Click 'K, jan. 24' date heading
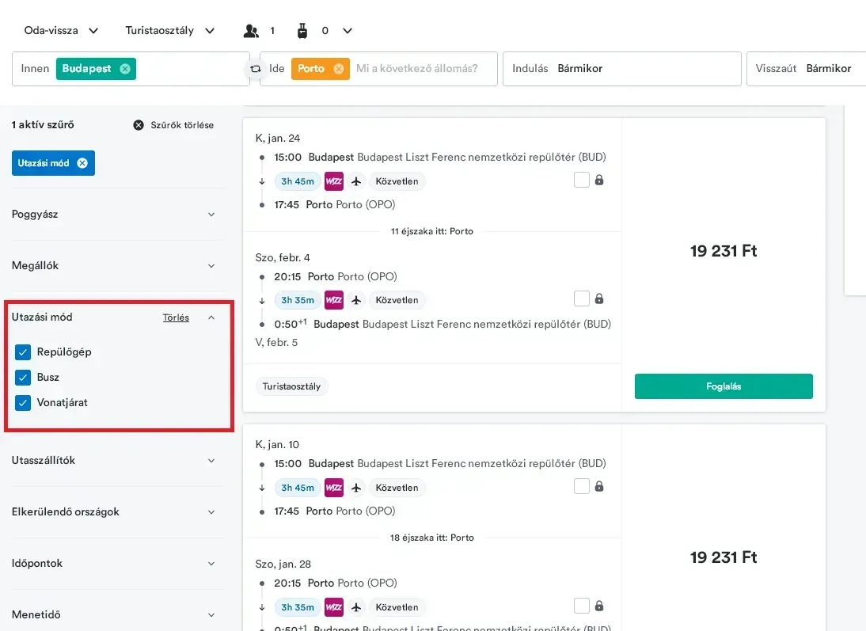This screenshot has height=631, width=866. 278,138
